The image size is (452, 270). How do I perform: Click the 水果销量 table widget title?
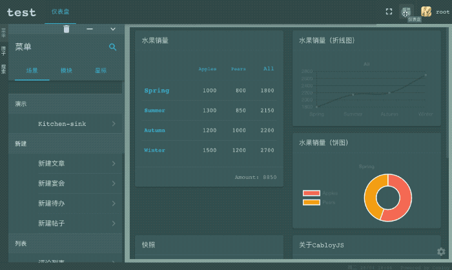[x=155, y=41]
